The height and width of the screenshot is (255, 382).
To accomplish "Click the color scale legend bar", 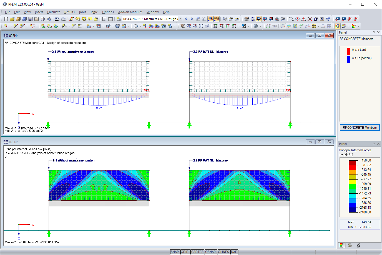I will click(x=352, y=186).
